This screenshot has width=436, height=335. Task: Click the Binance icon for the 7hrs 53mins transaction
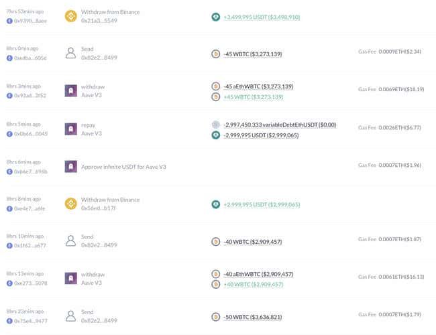[70, 17]
